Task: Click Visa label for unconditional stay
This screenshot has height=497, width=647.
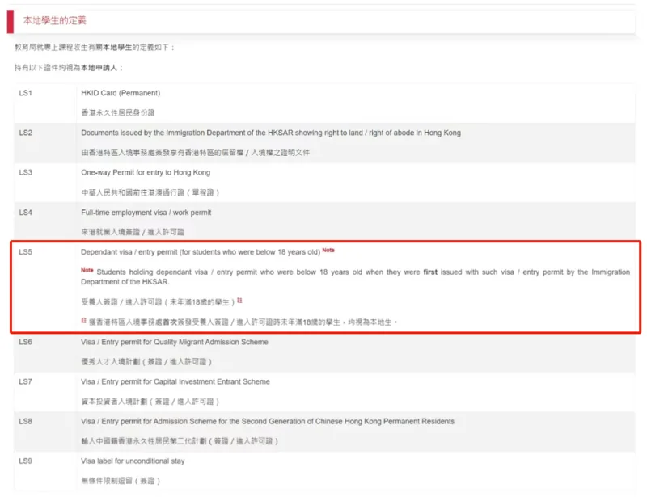Action: pos(133,461)
